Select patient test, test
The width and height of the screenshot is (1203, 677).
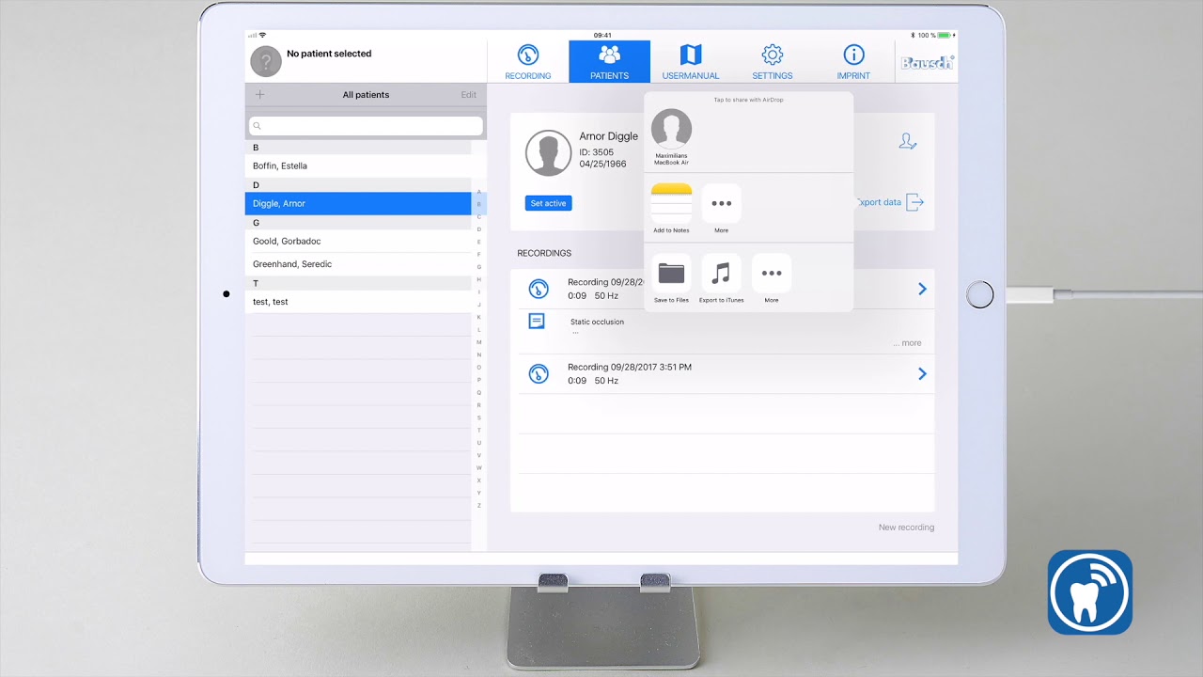(358, 302)
